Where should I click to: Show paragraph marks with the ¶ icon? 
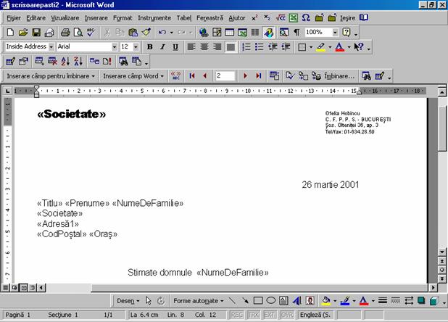296,33
